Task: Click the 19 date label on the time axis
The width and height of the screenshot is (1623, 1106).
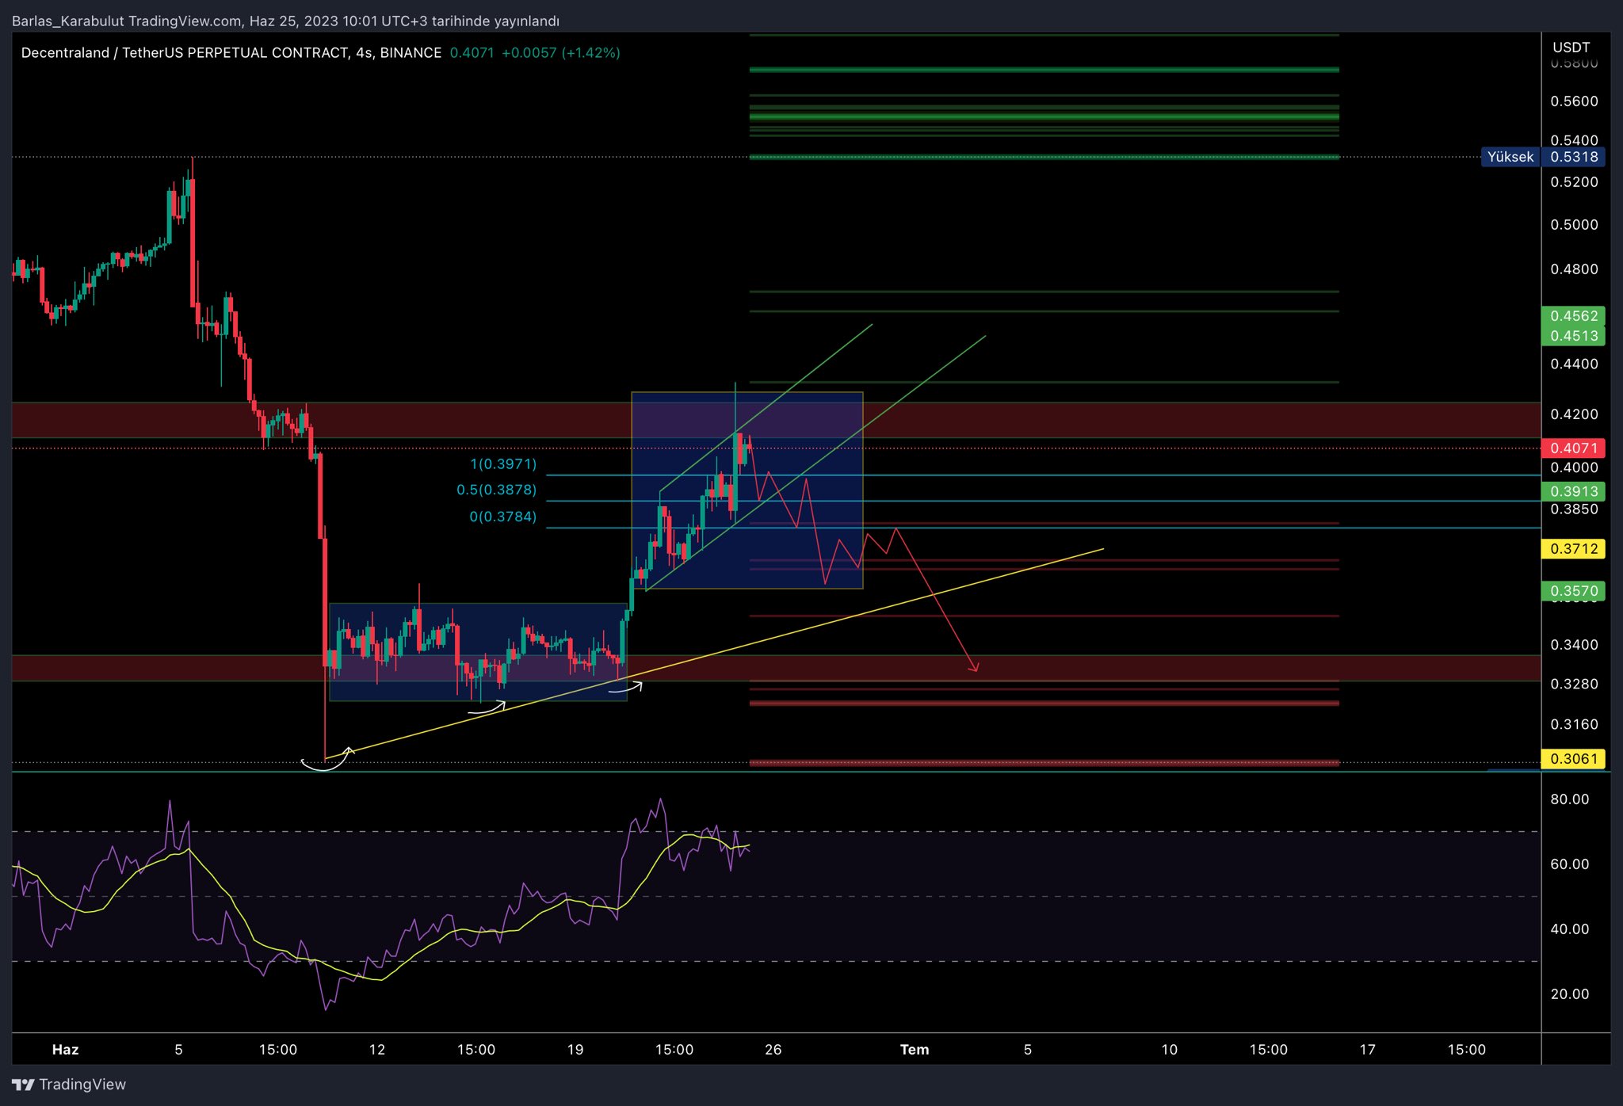Action: pos(575,1050)
